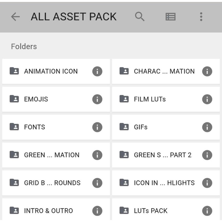Show info for GIFs folder
The height and width of the screenshot is (222, 222).
click(207, 127)
